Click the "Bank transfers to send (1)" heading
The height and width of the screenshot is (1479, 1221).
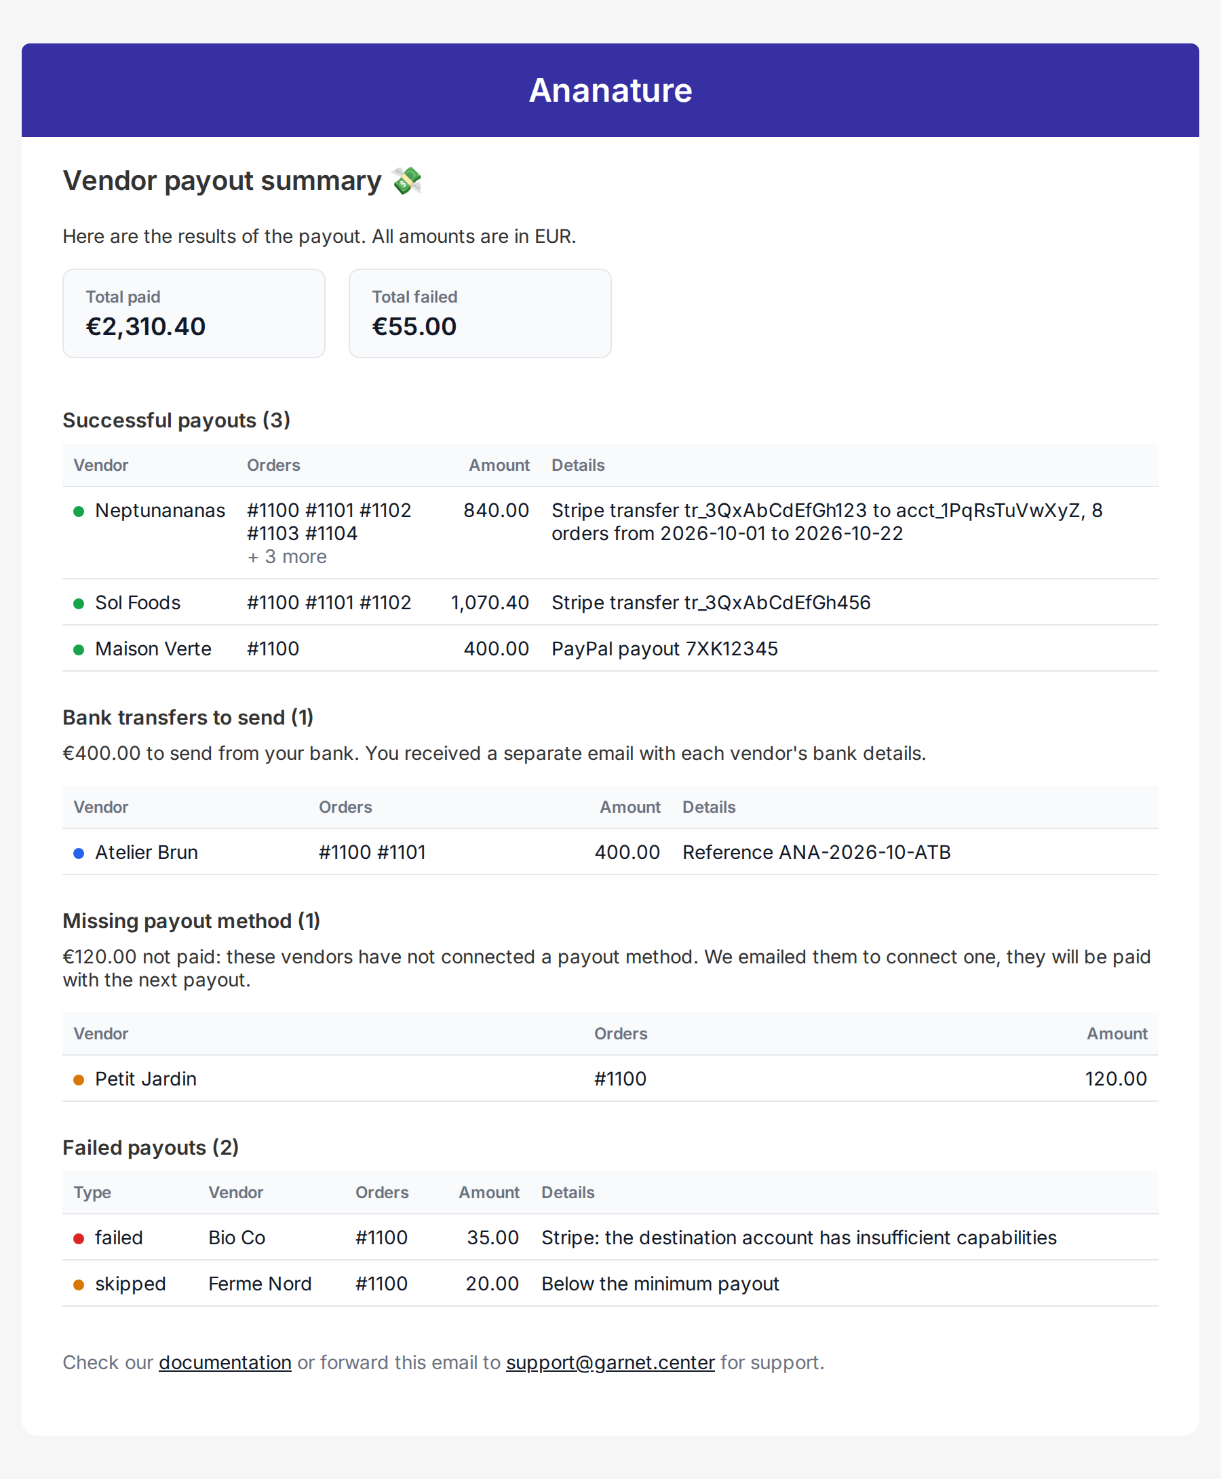coord(188,716)
